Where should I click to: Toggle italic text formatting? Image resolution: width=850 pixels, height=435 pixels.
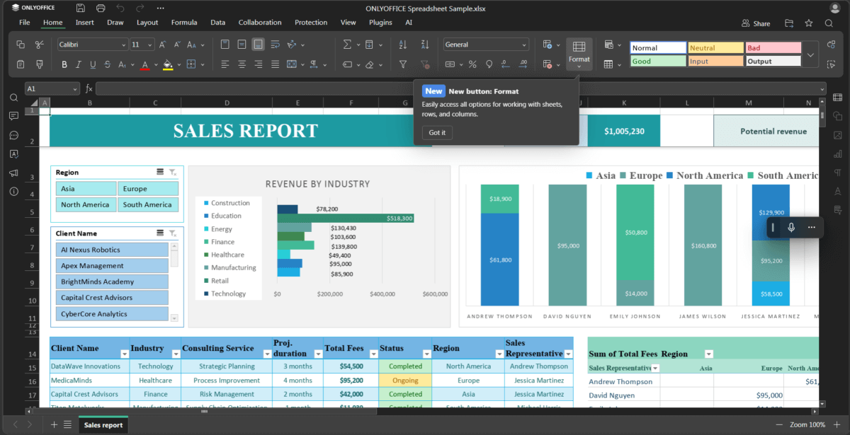79,65
